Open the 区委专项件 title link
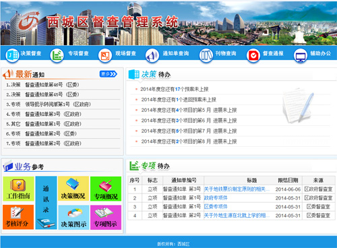The image size is (337, 248). [x=216, y=206]
